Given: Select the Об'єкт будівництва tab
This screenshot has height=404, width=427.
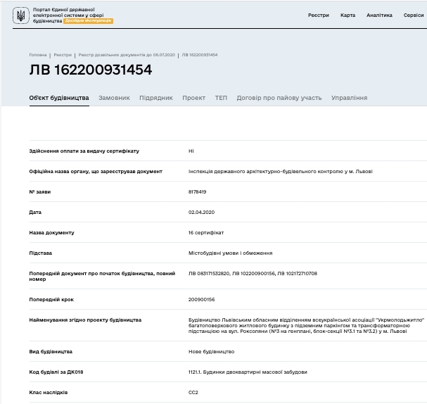Looking at the screenshot, I should pyautogui.click(x=59, y=98).
